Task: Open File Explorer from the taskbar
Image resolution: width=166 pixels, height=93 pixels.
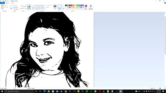Action: (x=49, y=91)
